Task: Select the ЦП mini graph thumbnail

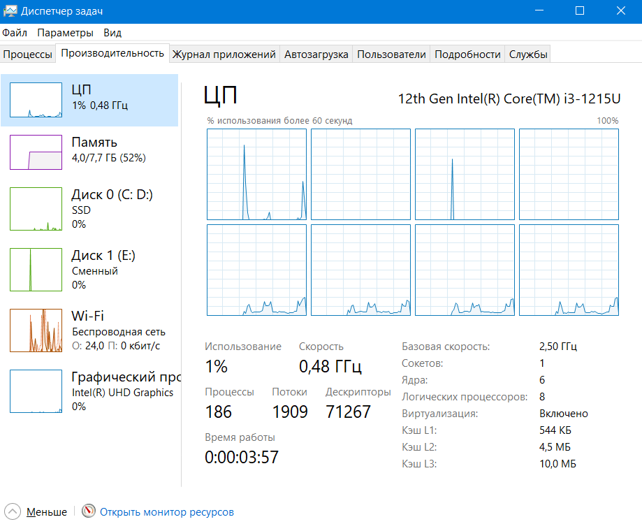Action: point(36,100)
